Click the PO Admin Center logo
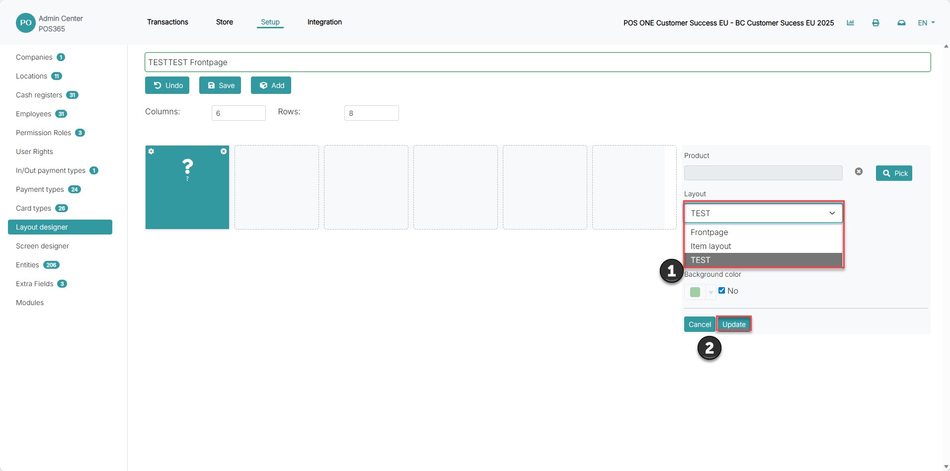 click(x=26, y=23)
